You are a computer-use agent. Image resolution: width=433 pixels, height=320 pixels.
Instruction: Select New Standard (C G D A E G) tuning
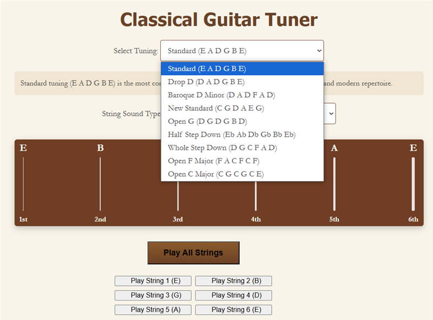click(x=242, y=108)
